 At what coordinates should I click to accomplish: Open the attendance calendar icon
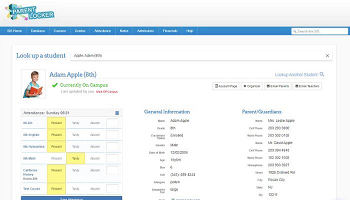[117, 113]
